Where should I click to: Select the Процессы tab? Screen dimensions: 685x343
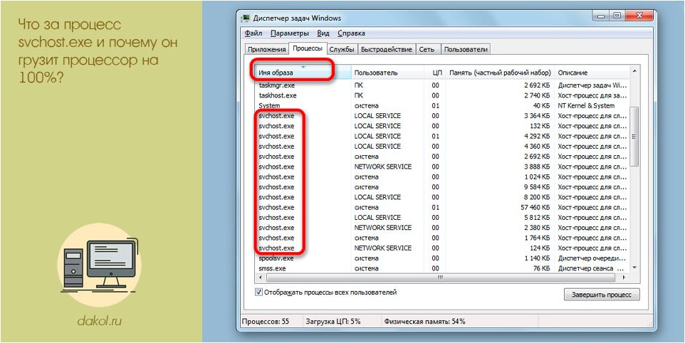pyautogui.click(x=308, y=48)
